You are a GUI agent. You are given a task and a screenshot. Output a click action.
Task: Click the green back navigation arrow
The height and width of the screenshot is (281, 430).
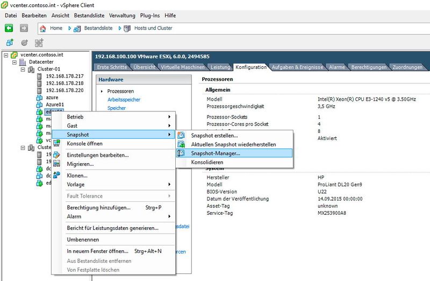click(x=9, y=28)
